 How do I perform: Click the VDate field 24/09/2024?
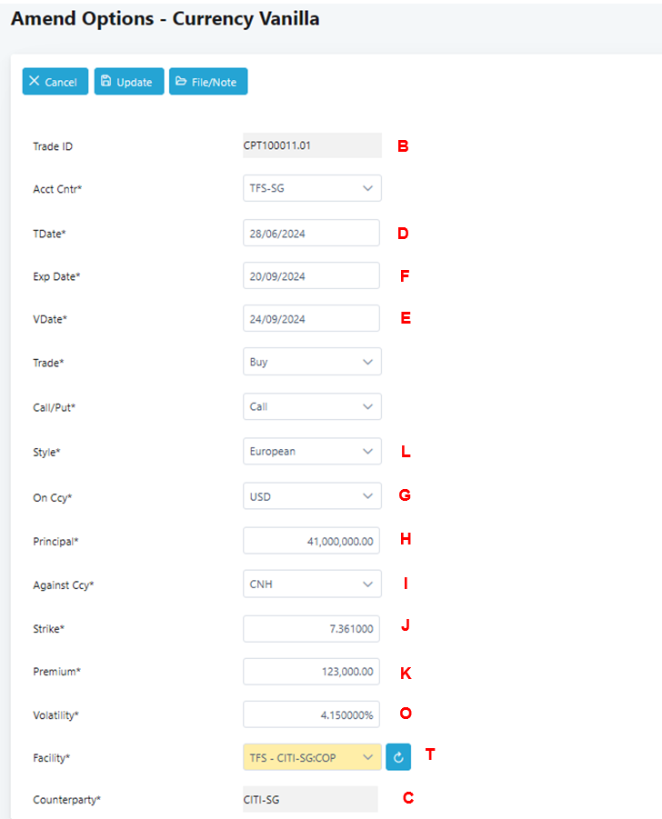(x=311, y=319)
